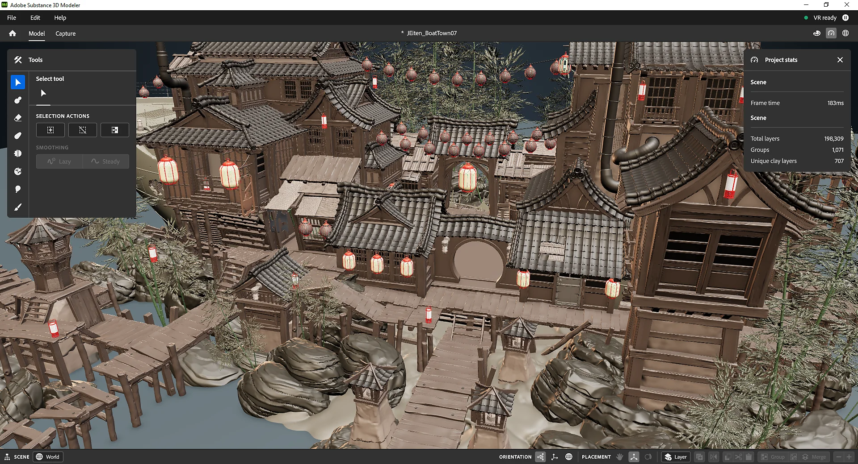Click the Mirror icon in the bottom bar
This screenshot has width=858, height=464.
714,457
